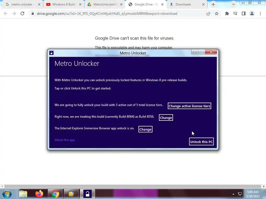This screenshot has height=199, width=266.
Task: Open the Chrome three-dot menu
Action: click(x=260, y=13)
